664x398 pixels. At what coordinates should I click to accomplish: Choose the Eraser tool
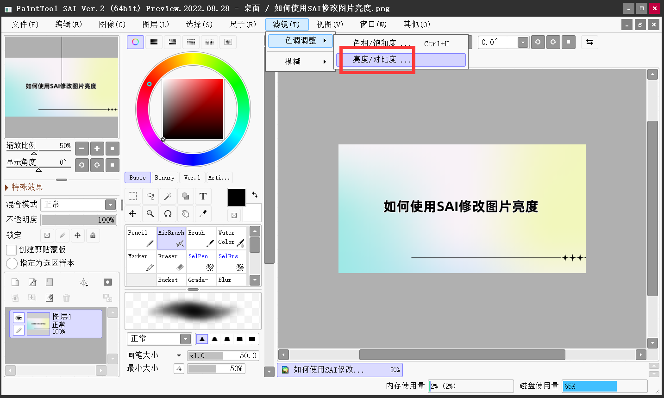171,261
